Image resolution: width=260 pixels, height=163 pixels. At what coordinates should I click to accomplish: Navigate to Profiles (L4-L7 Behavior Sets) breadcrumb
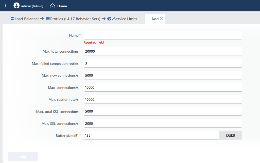tap(75, 19)
